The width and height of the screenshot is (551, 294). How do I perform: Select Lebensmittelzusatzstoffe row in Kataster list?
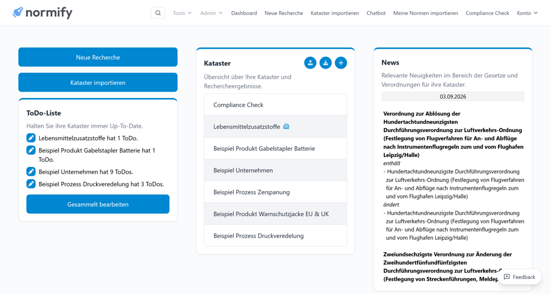tap(275, 127)
